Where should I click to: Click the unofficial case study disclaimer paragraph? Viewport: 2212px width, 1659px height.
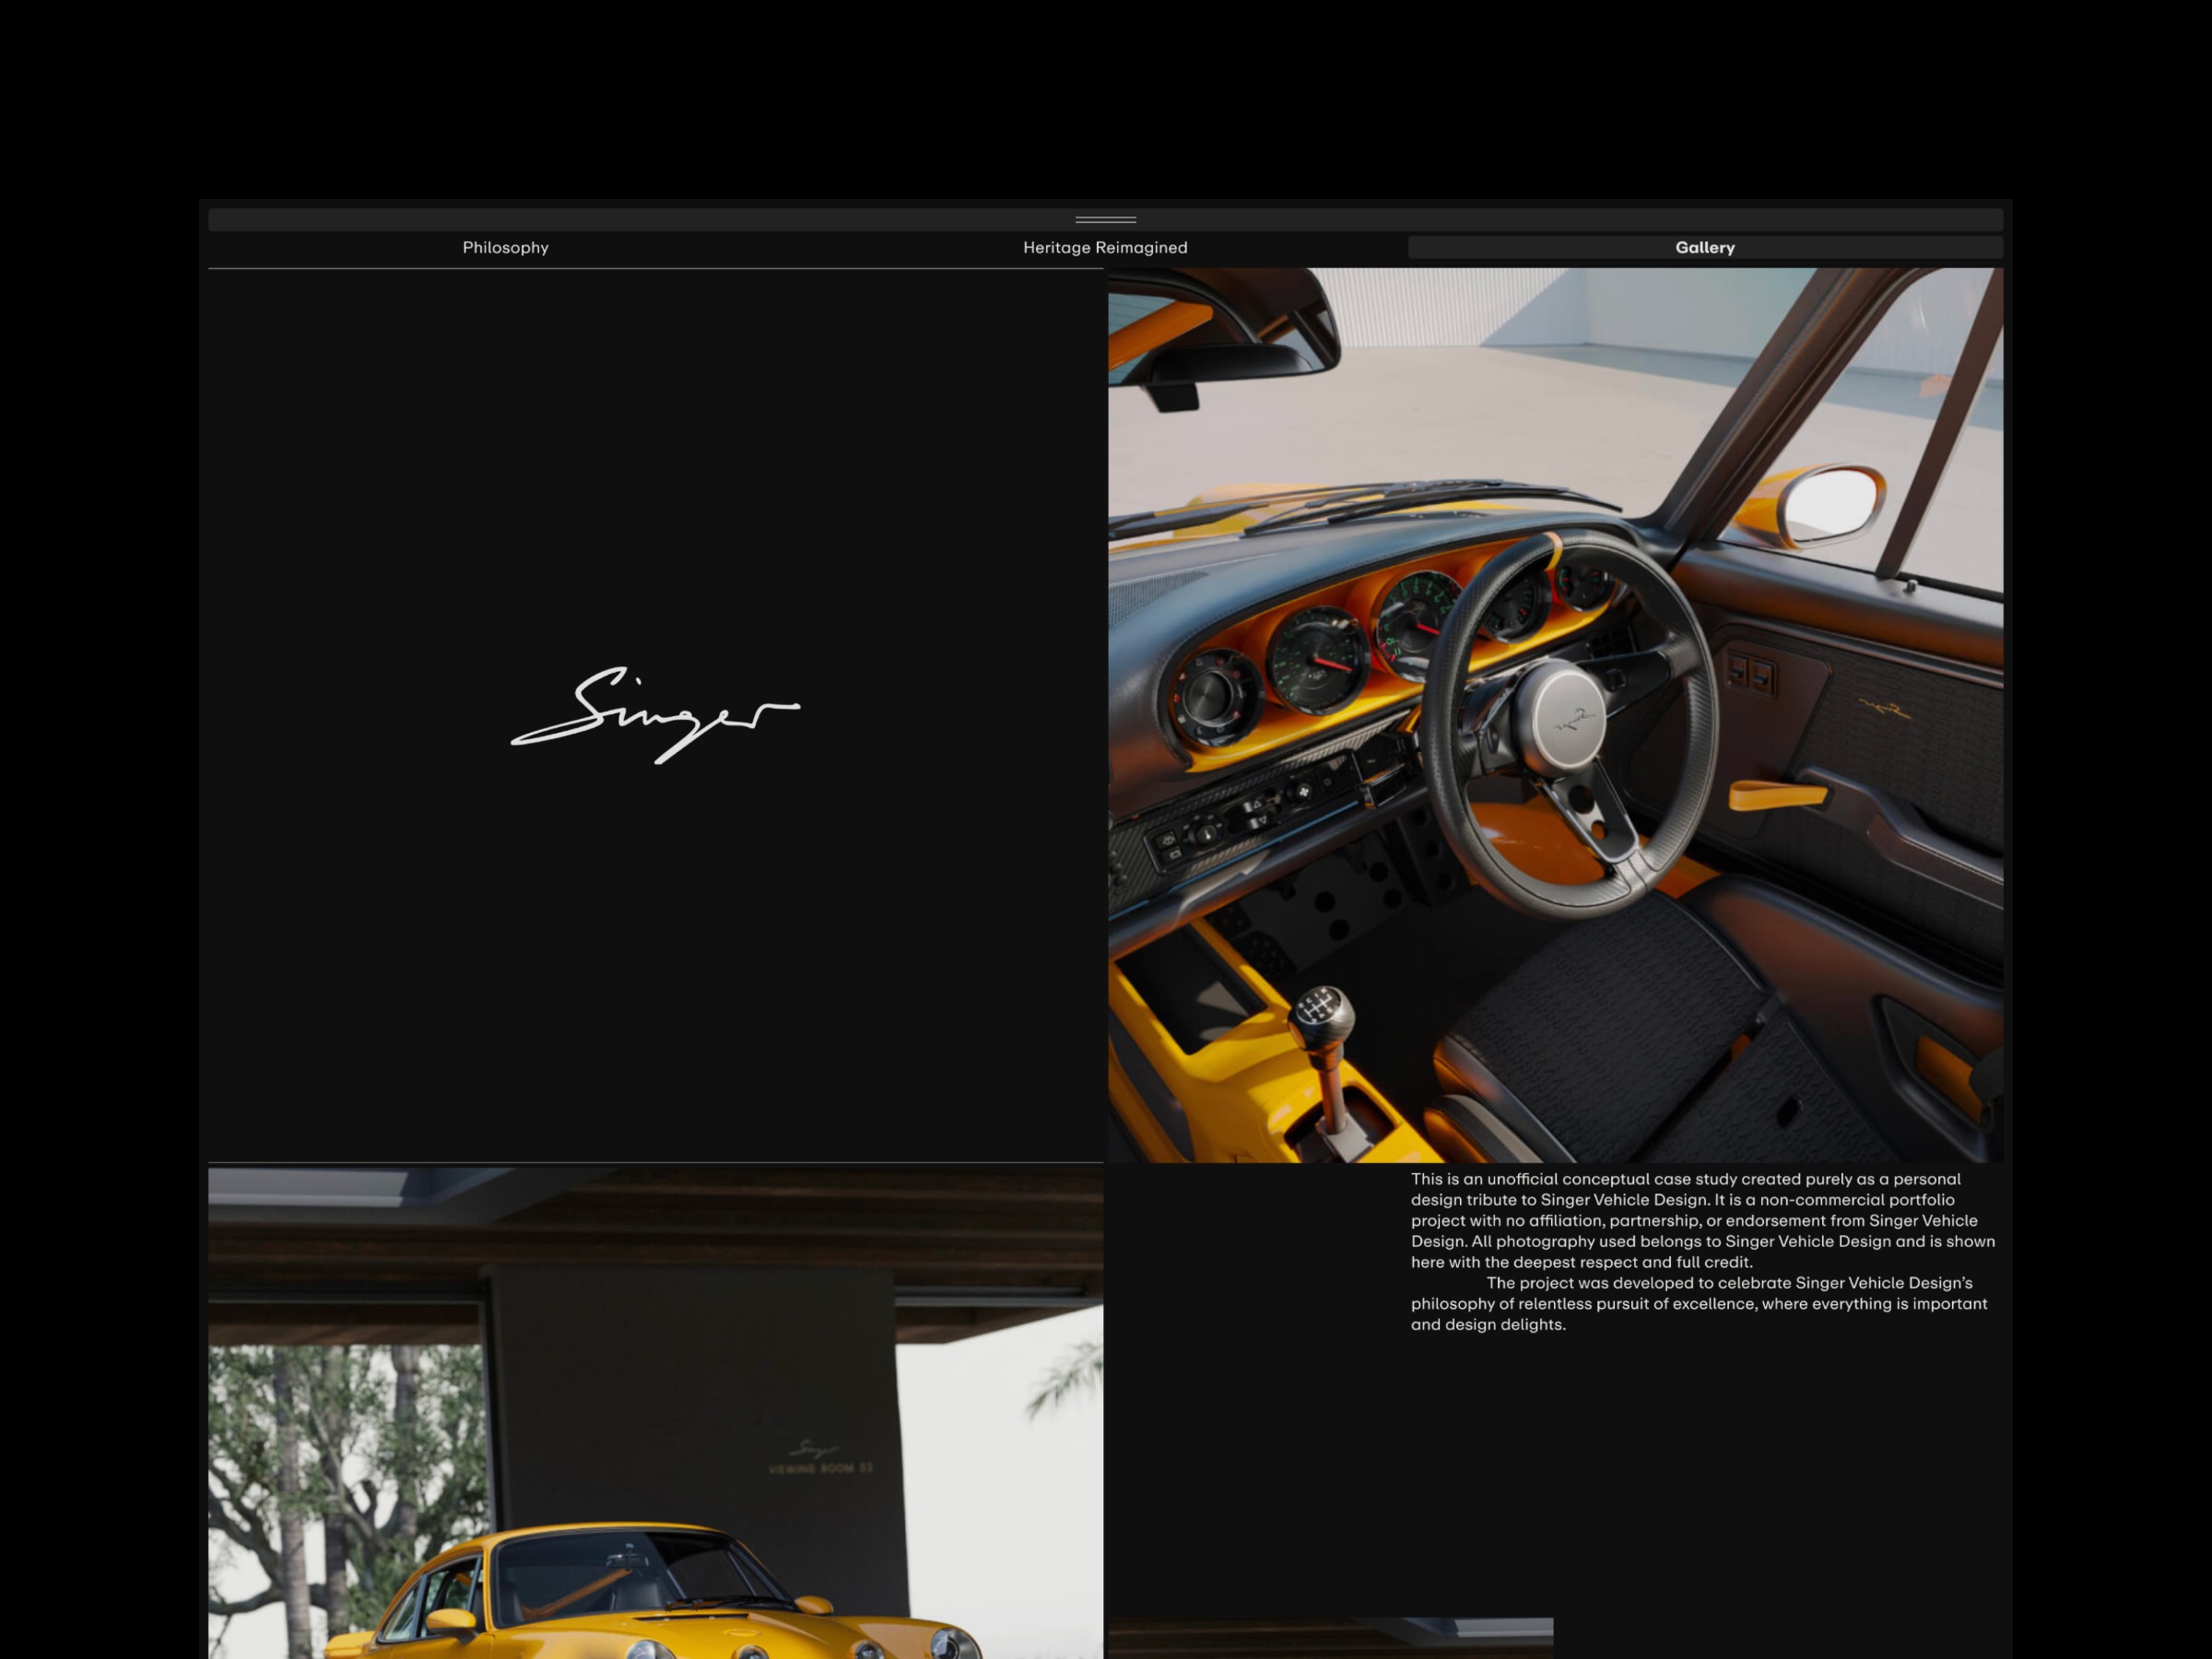pos(1703,1220)
